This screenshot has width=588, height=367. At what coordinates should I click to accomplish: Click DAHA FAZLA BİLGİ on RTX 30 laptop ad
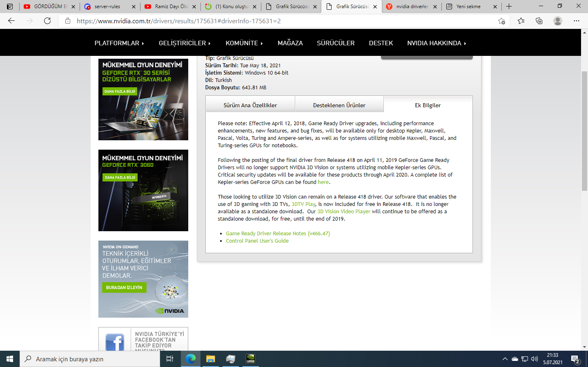point(120,91)
